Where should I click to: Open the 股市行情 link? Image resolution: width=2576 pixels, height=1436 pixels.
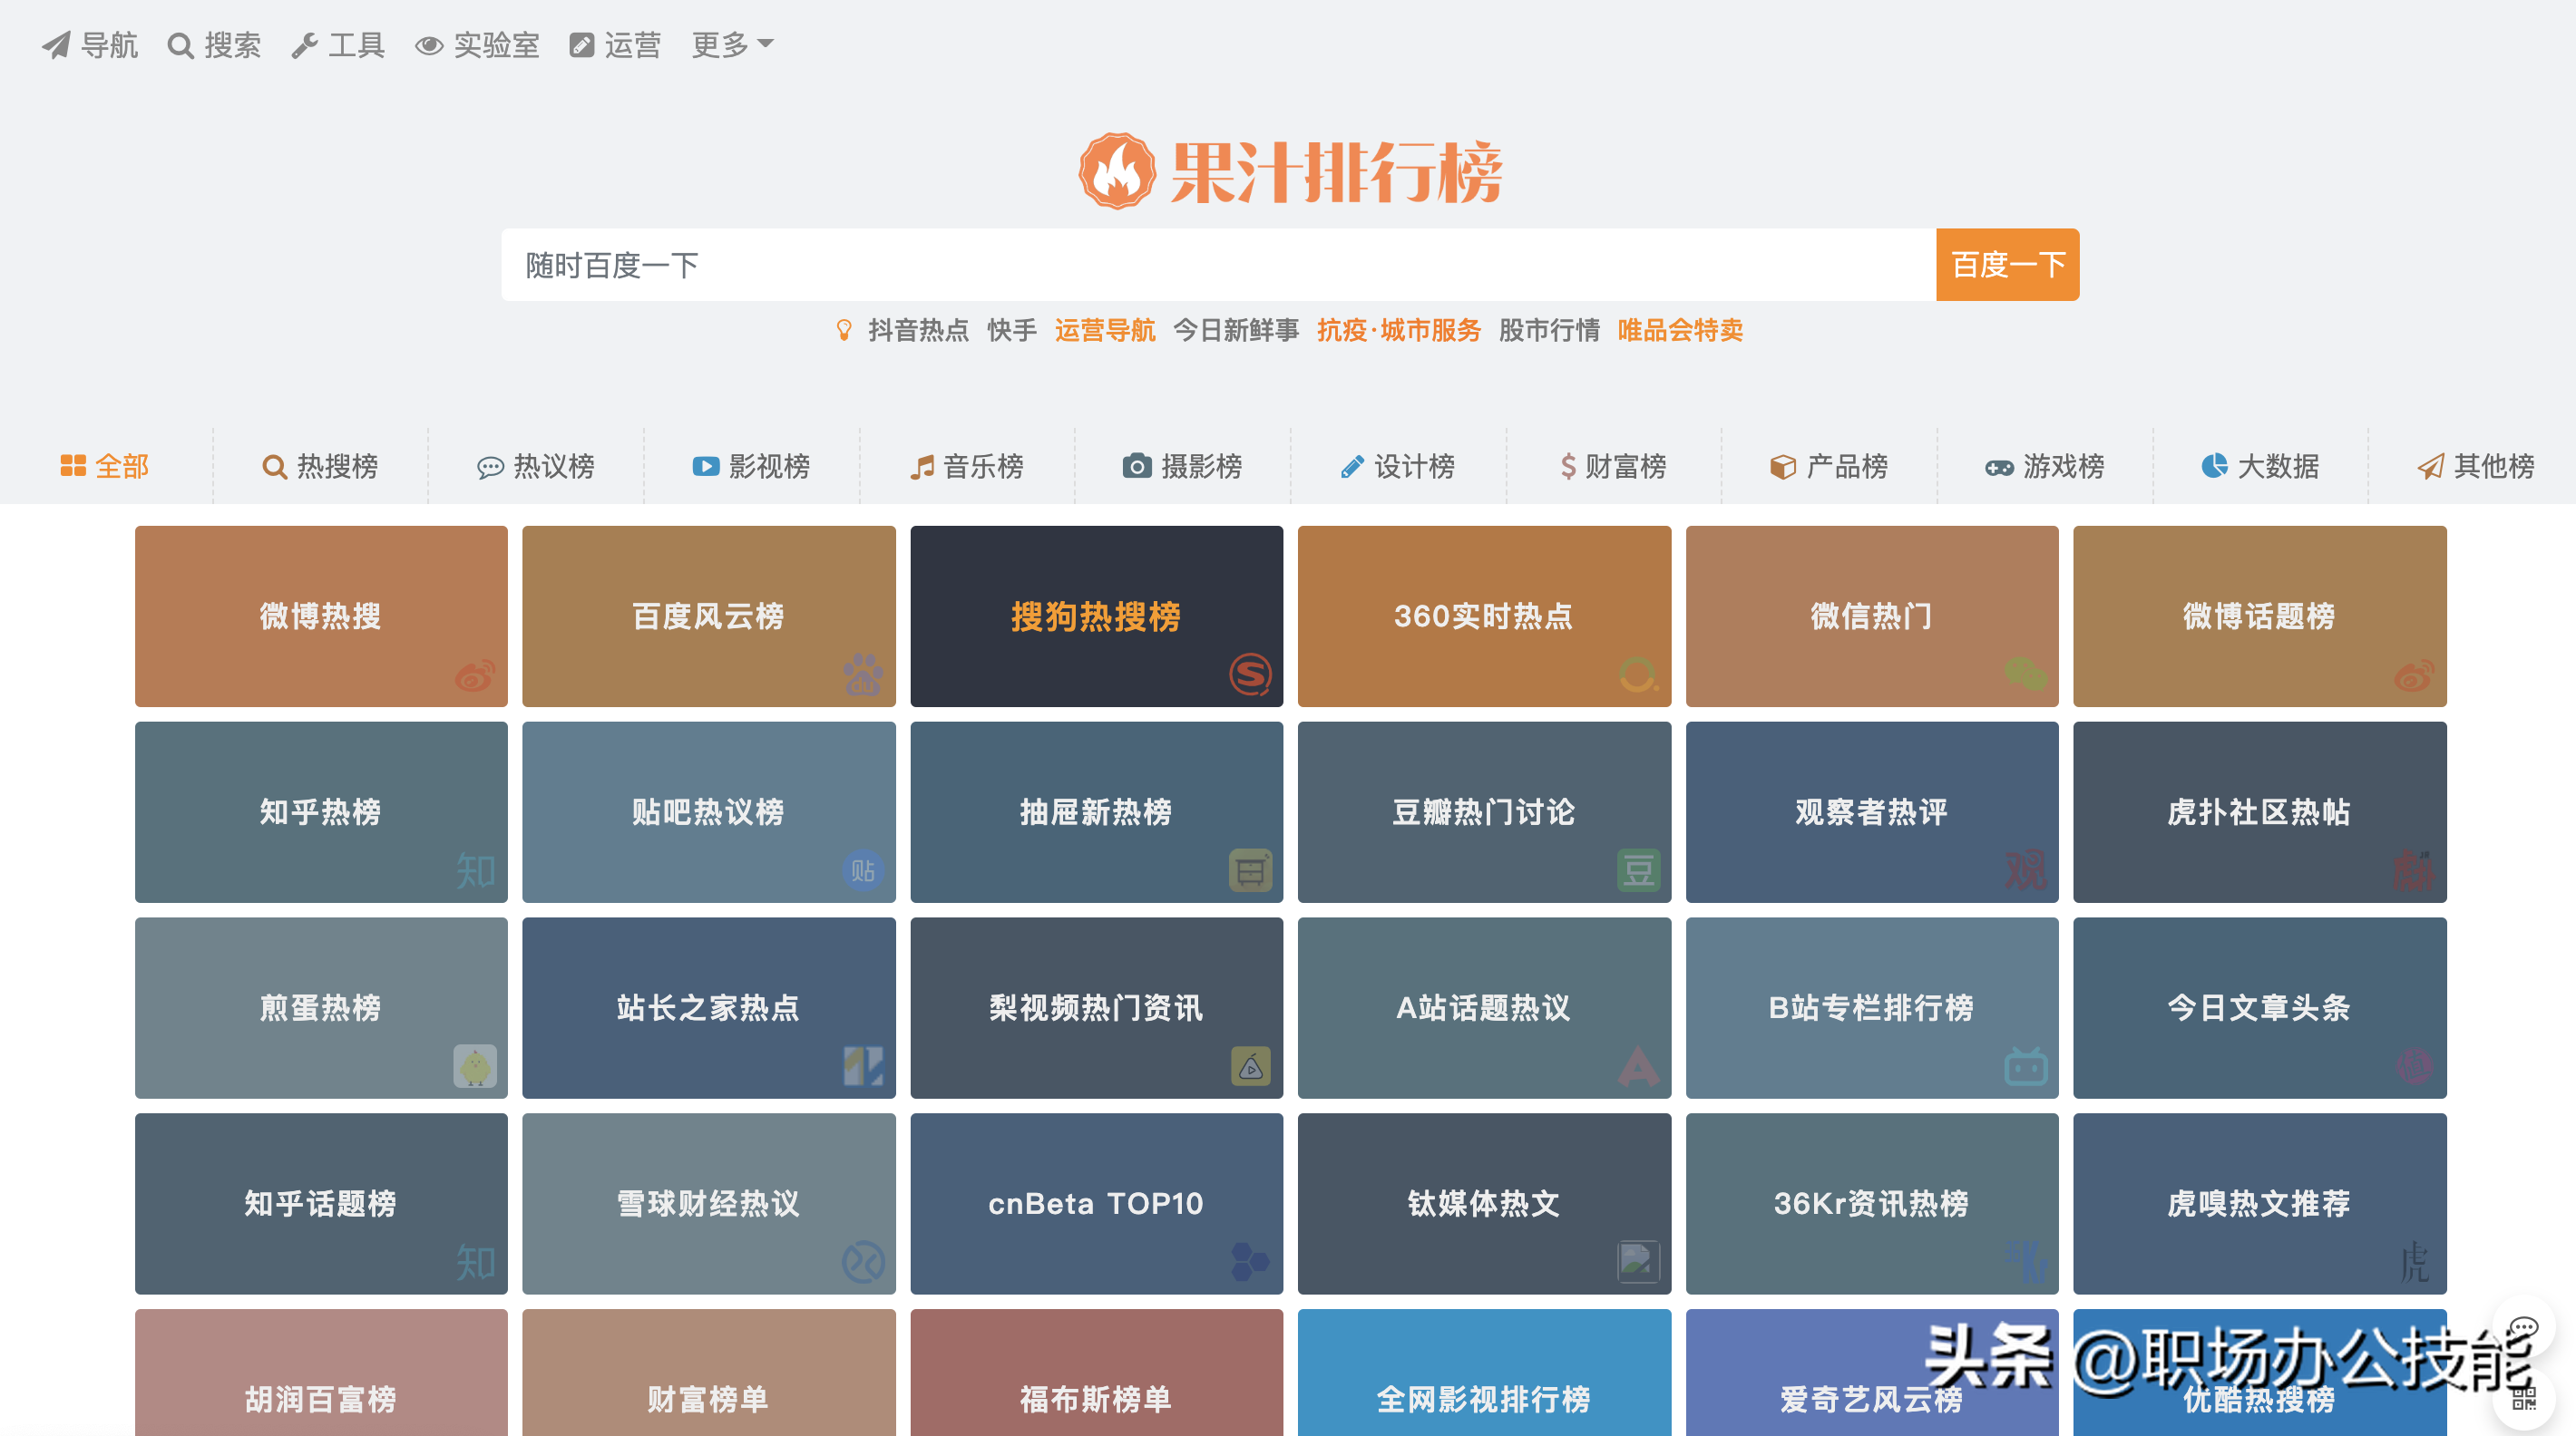[1549, 331]
